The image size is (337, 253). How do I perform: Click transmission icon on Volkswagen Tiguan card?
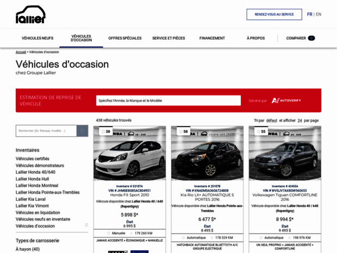click(261, 238)
